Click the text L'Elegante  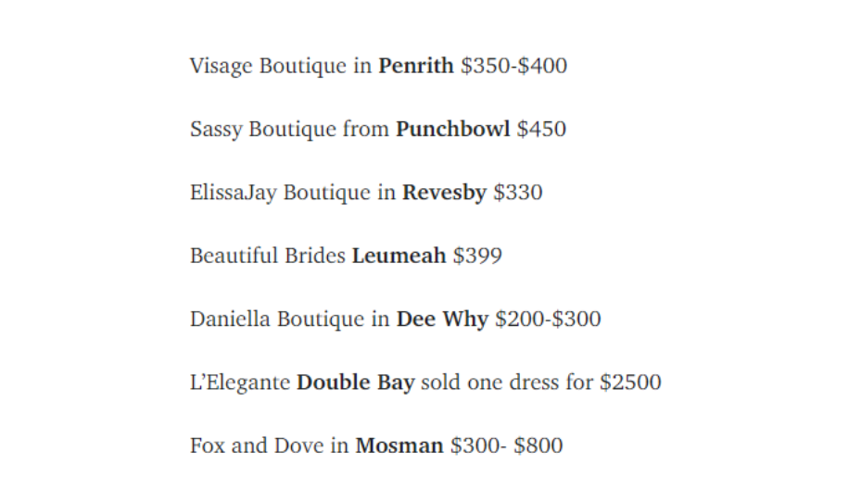pos(240,383)
